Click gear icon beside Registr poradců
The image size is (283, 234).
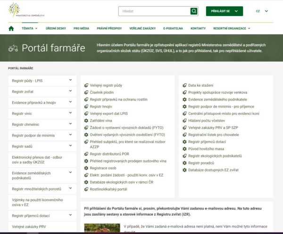[x=184, y=163]
